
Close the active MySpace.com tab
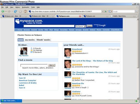pyautogui.click(x=80, y=16)
